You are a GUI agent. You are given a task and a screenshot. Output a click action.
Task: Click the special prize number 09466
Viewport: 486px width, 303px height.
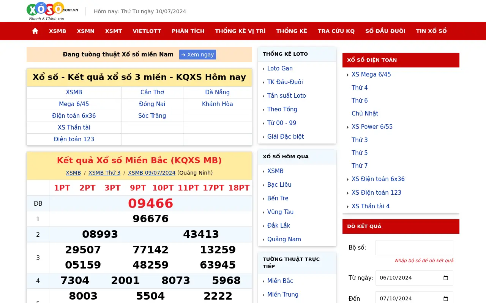(x=150, y=203)
